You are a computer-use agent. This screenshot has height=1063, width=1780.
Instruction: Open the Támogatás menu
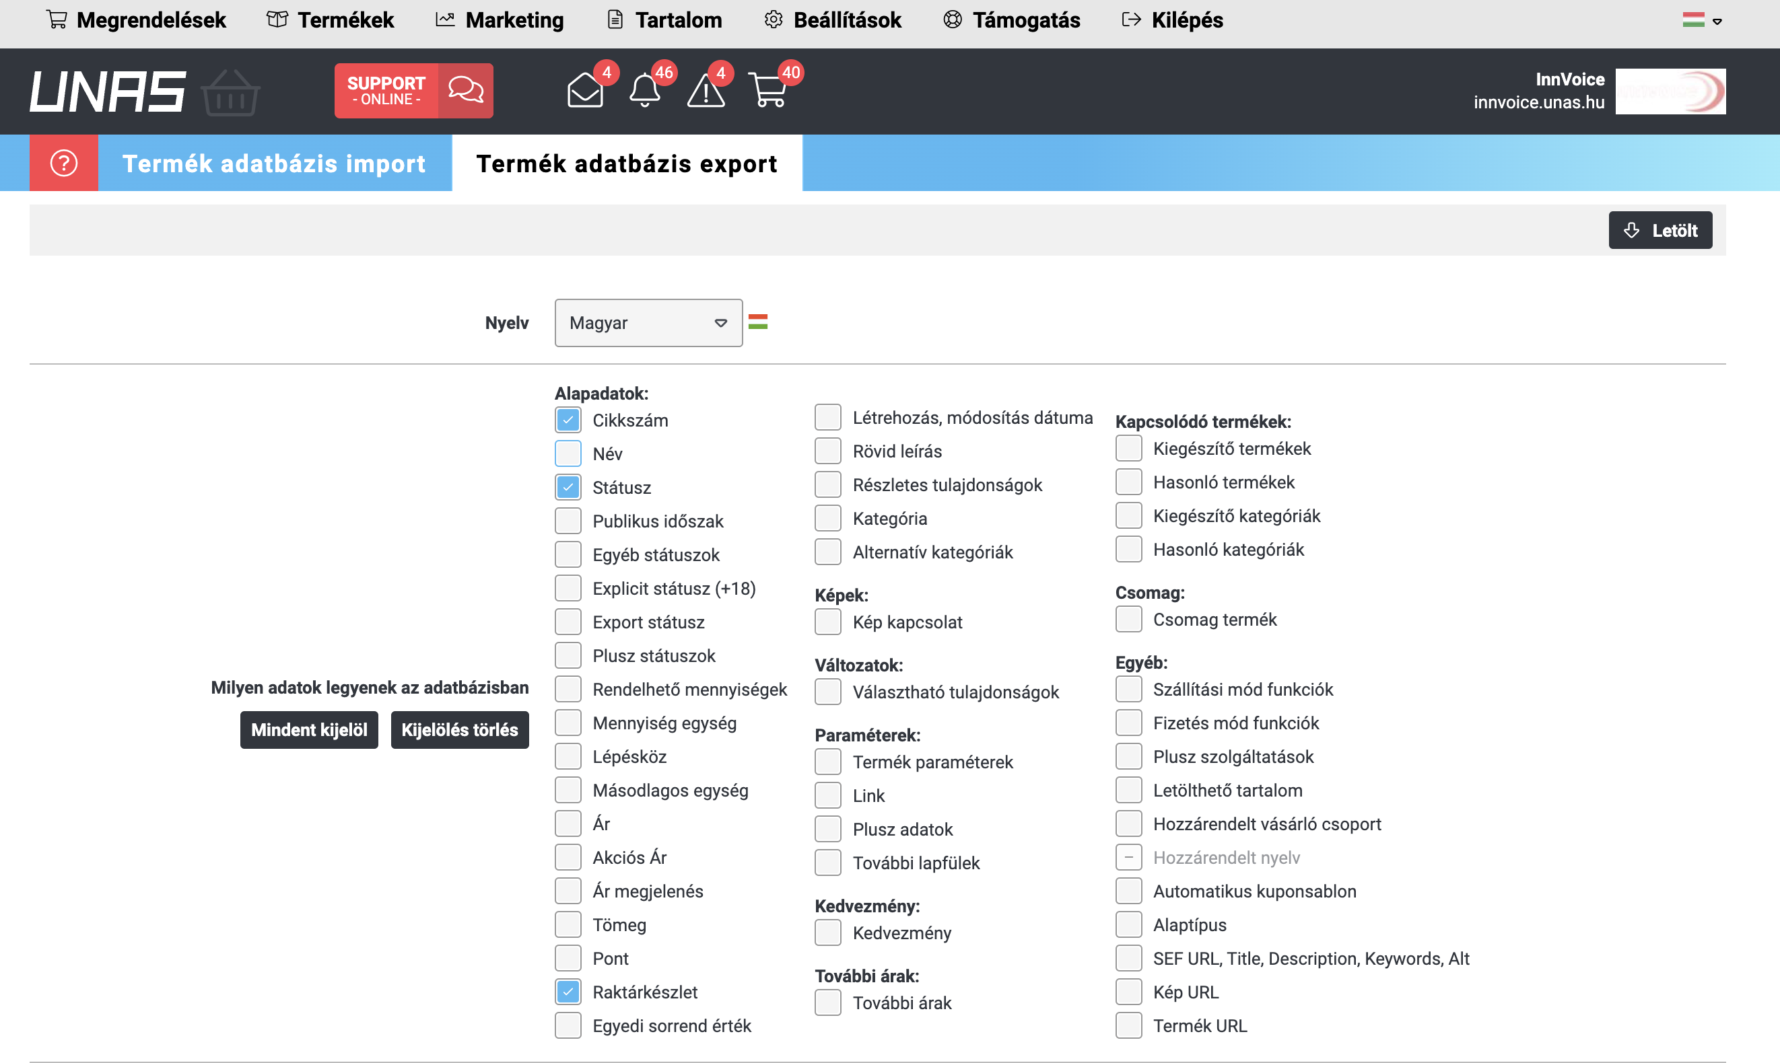click(x=1012, y=20)
